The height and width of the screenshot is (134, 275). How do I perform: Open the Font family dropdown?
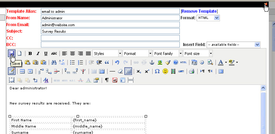pos(168,54)
